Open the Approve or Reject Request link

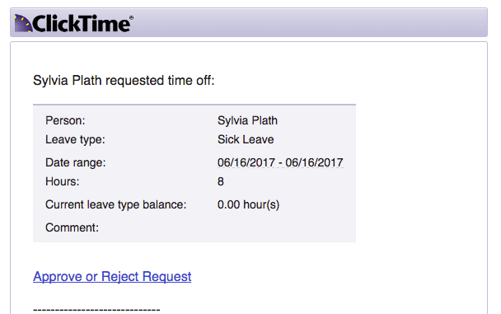point(112,276)
